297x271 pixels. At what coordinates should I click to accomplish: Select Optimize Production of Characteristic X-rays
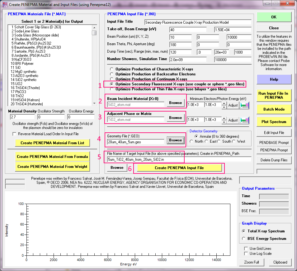[x=111, y=69]
